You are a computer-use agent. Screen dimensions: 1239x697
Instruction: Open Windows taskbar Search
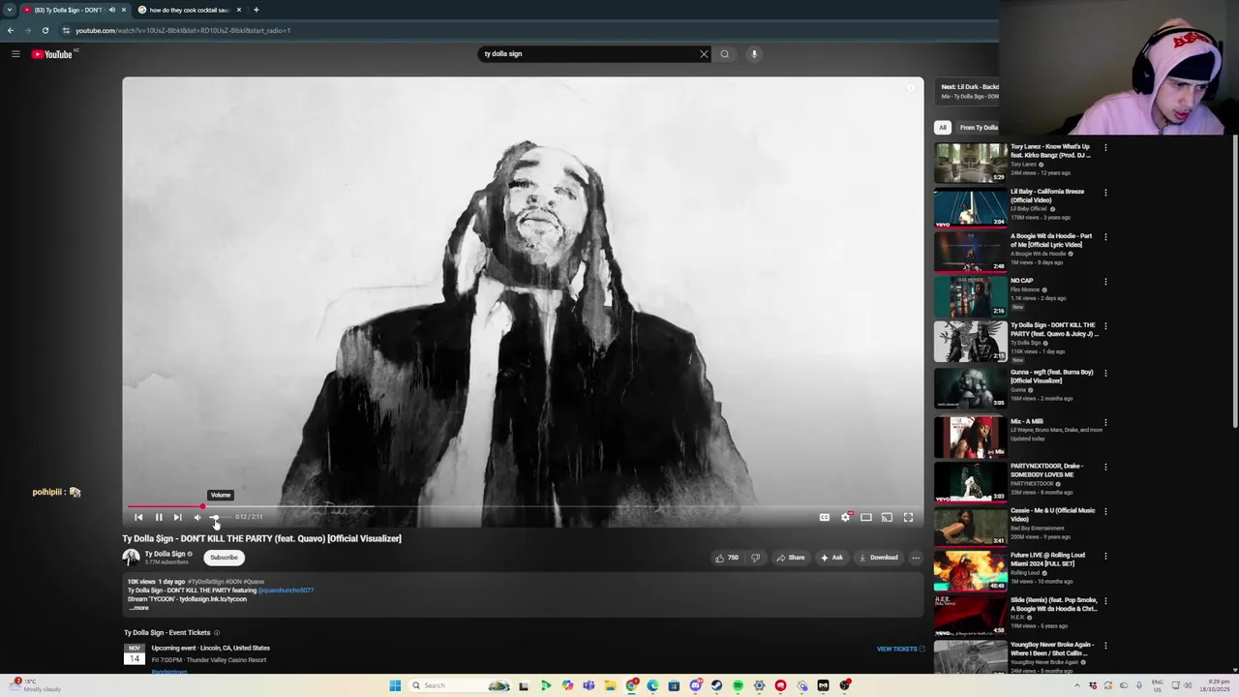coord(459,685)
